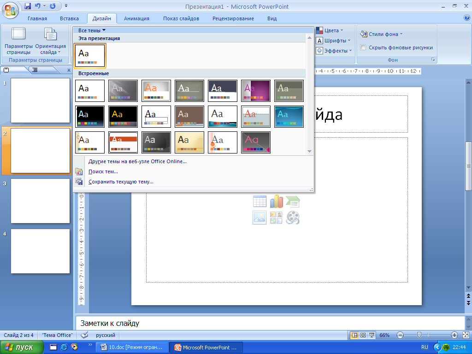
Task: Insert picture from file placeholder icon
Action: pyautogui.click(x=260, y=218)
